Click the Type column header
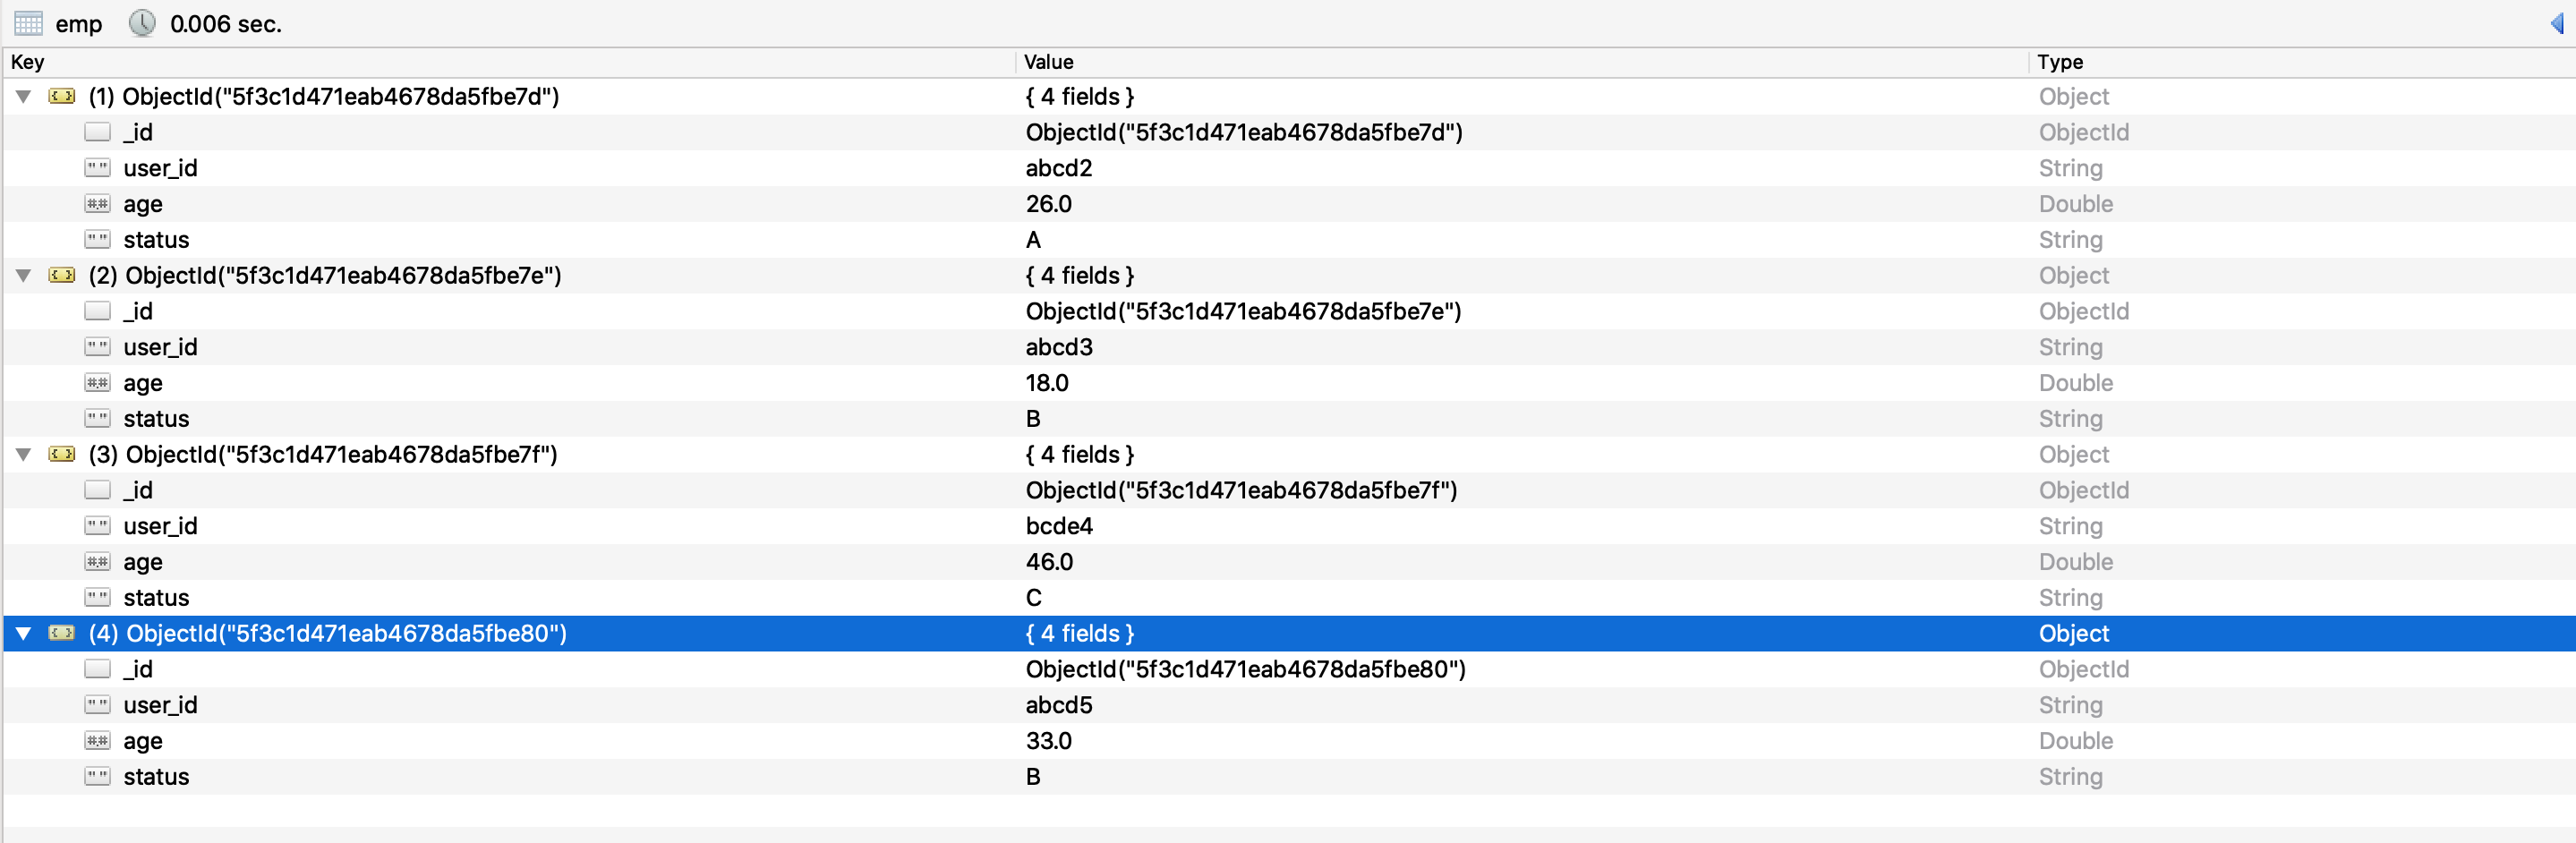The image size is (2576, 843). click(x=2059, y=62)
